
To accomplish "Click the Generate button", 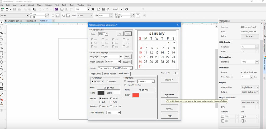I will click(169, 94).
